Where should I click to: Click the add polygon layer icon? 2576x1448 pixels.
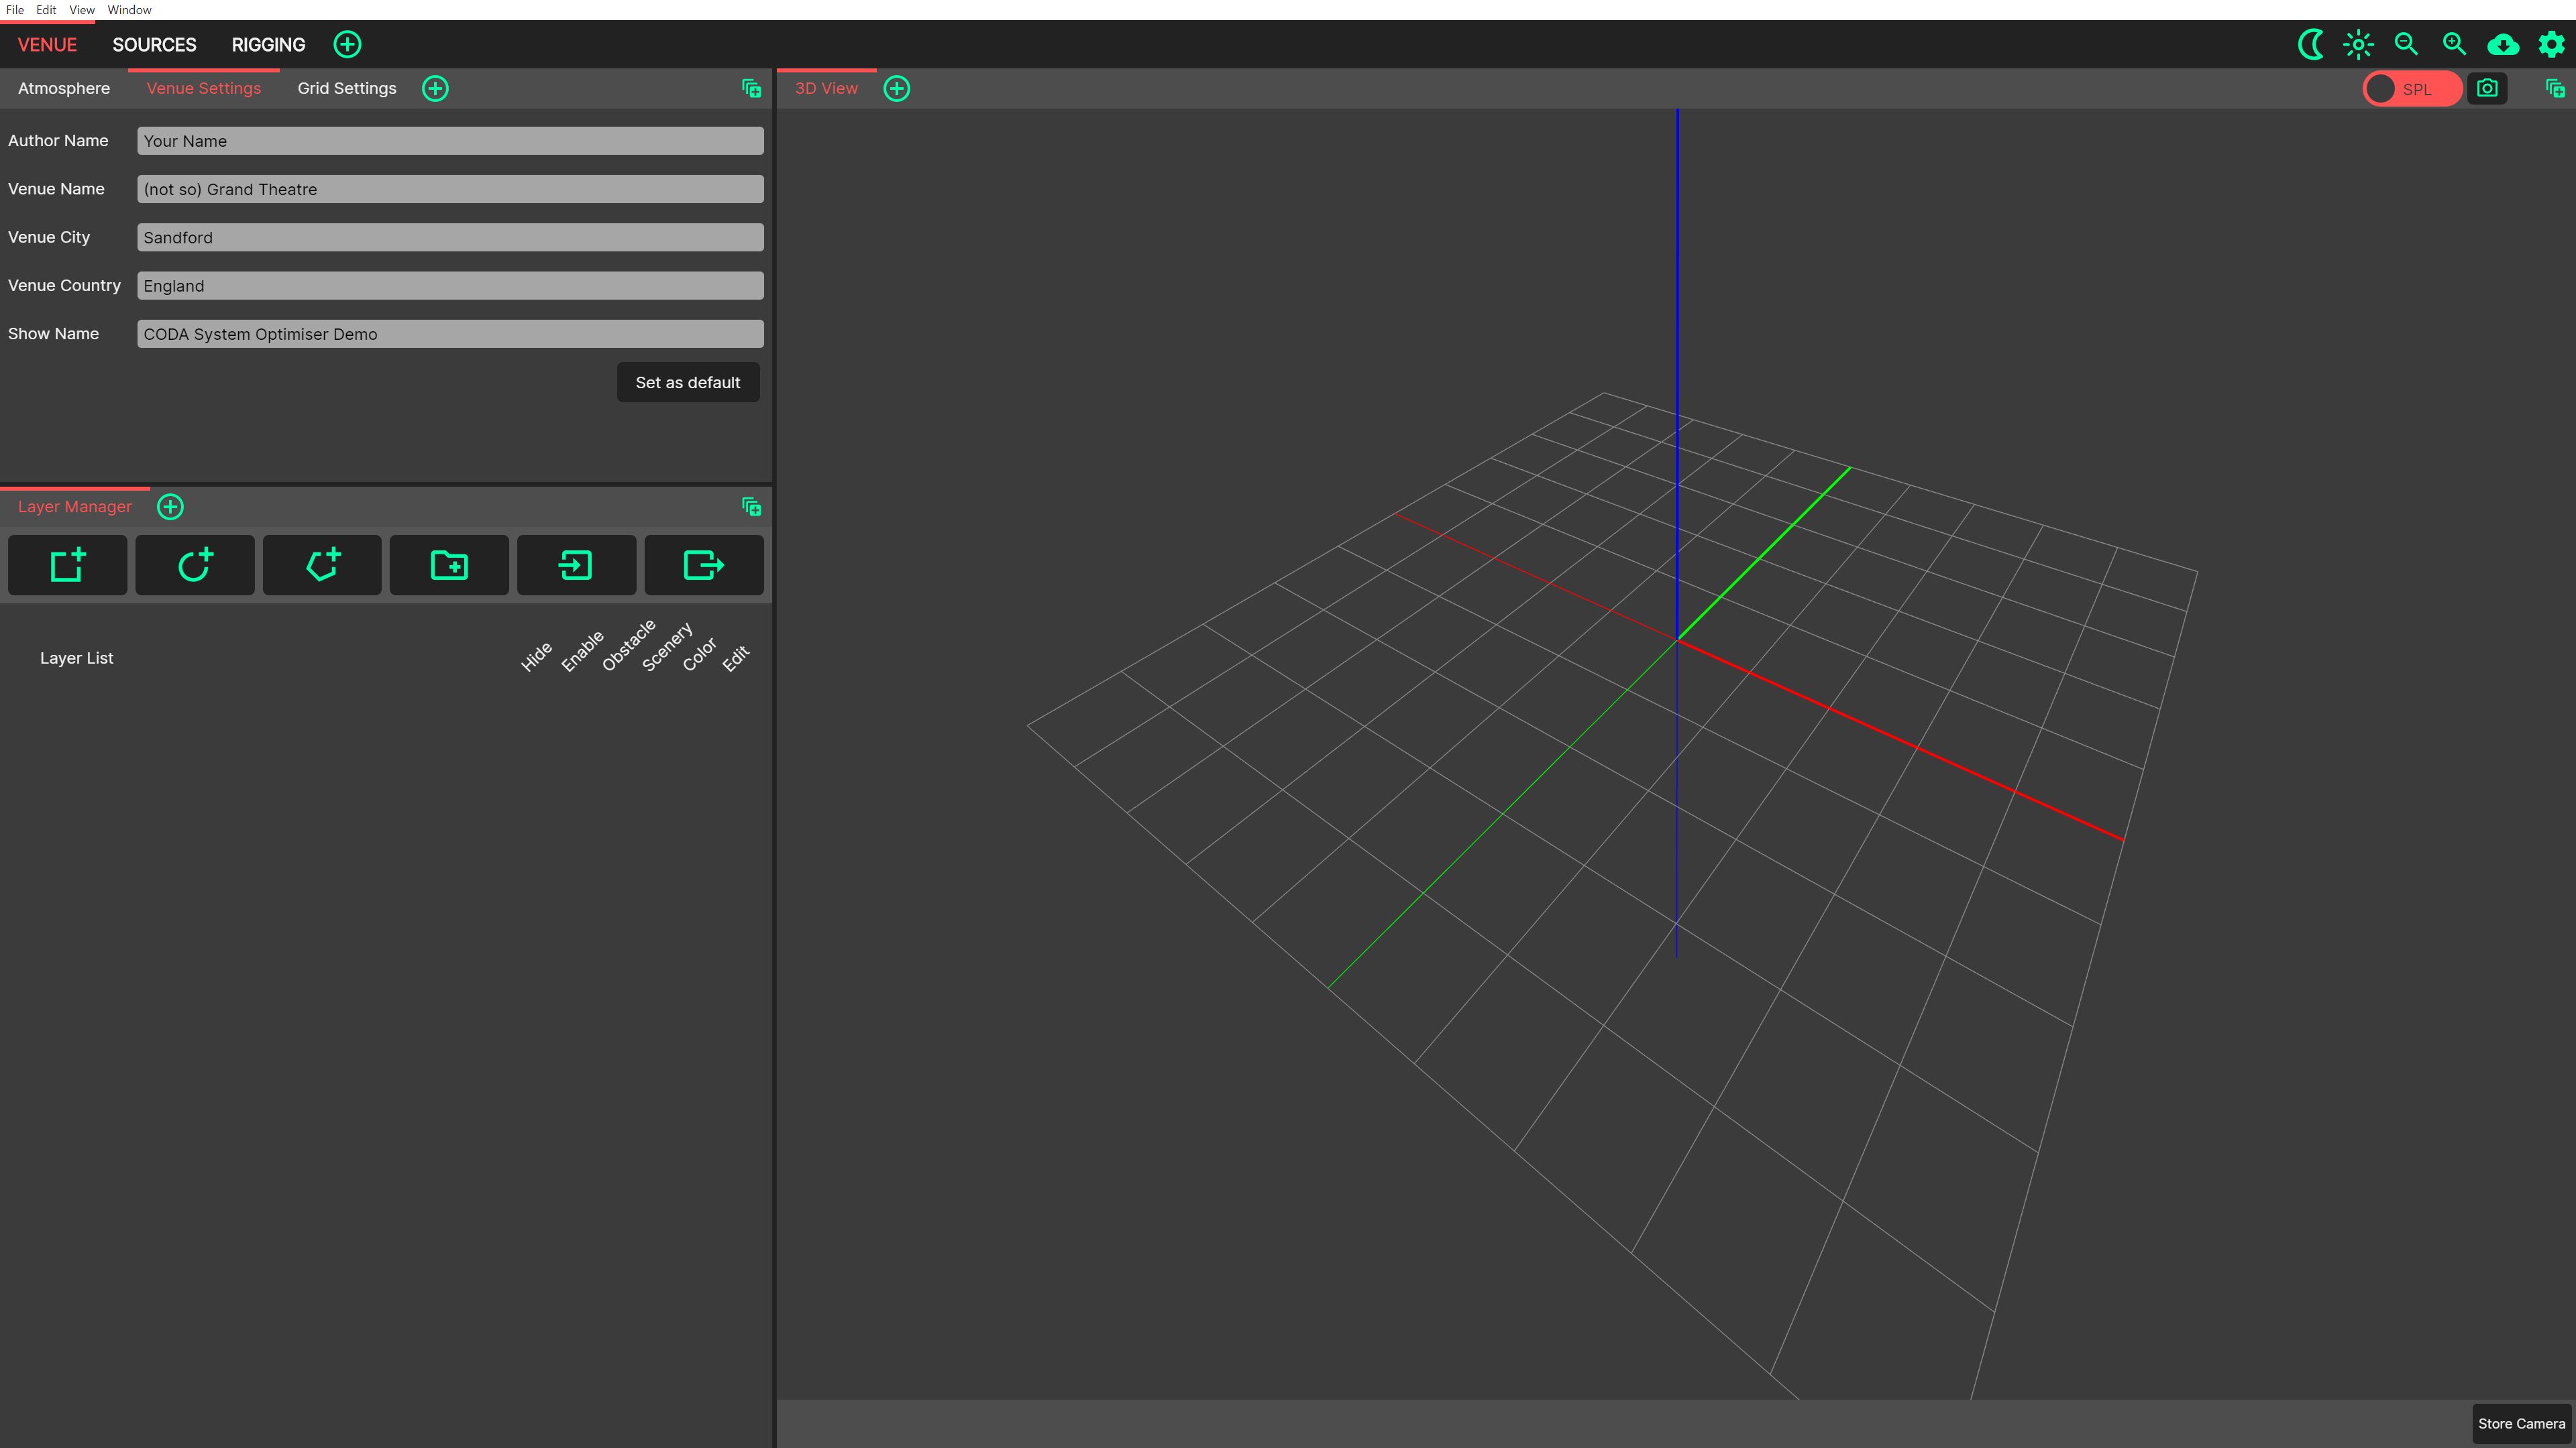pos(322,564)
